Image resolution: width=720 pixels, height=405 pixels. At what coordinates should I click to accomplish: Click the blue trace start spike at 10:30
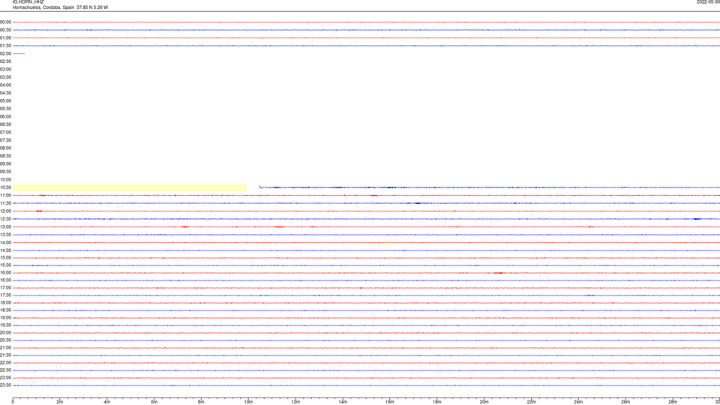point(261,187)
